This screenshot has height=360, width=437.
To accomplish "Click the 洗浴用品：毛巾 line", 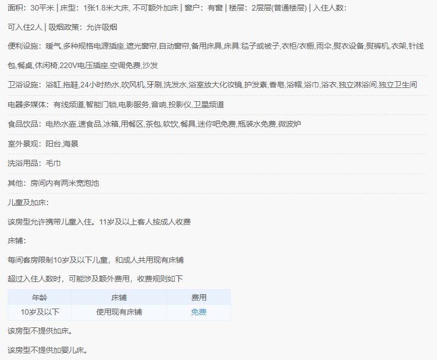I will [34, 163].
